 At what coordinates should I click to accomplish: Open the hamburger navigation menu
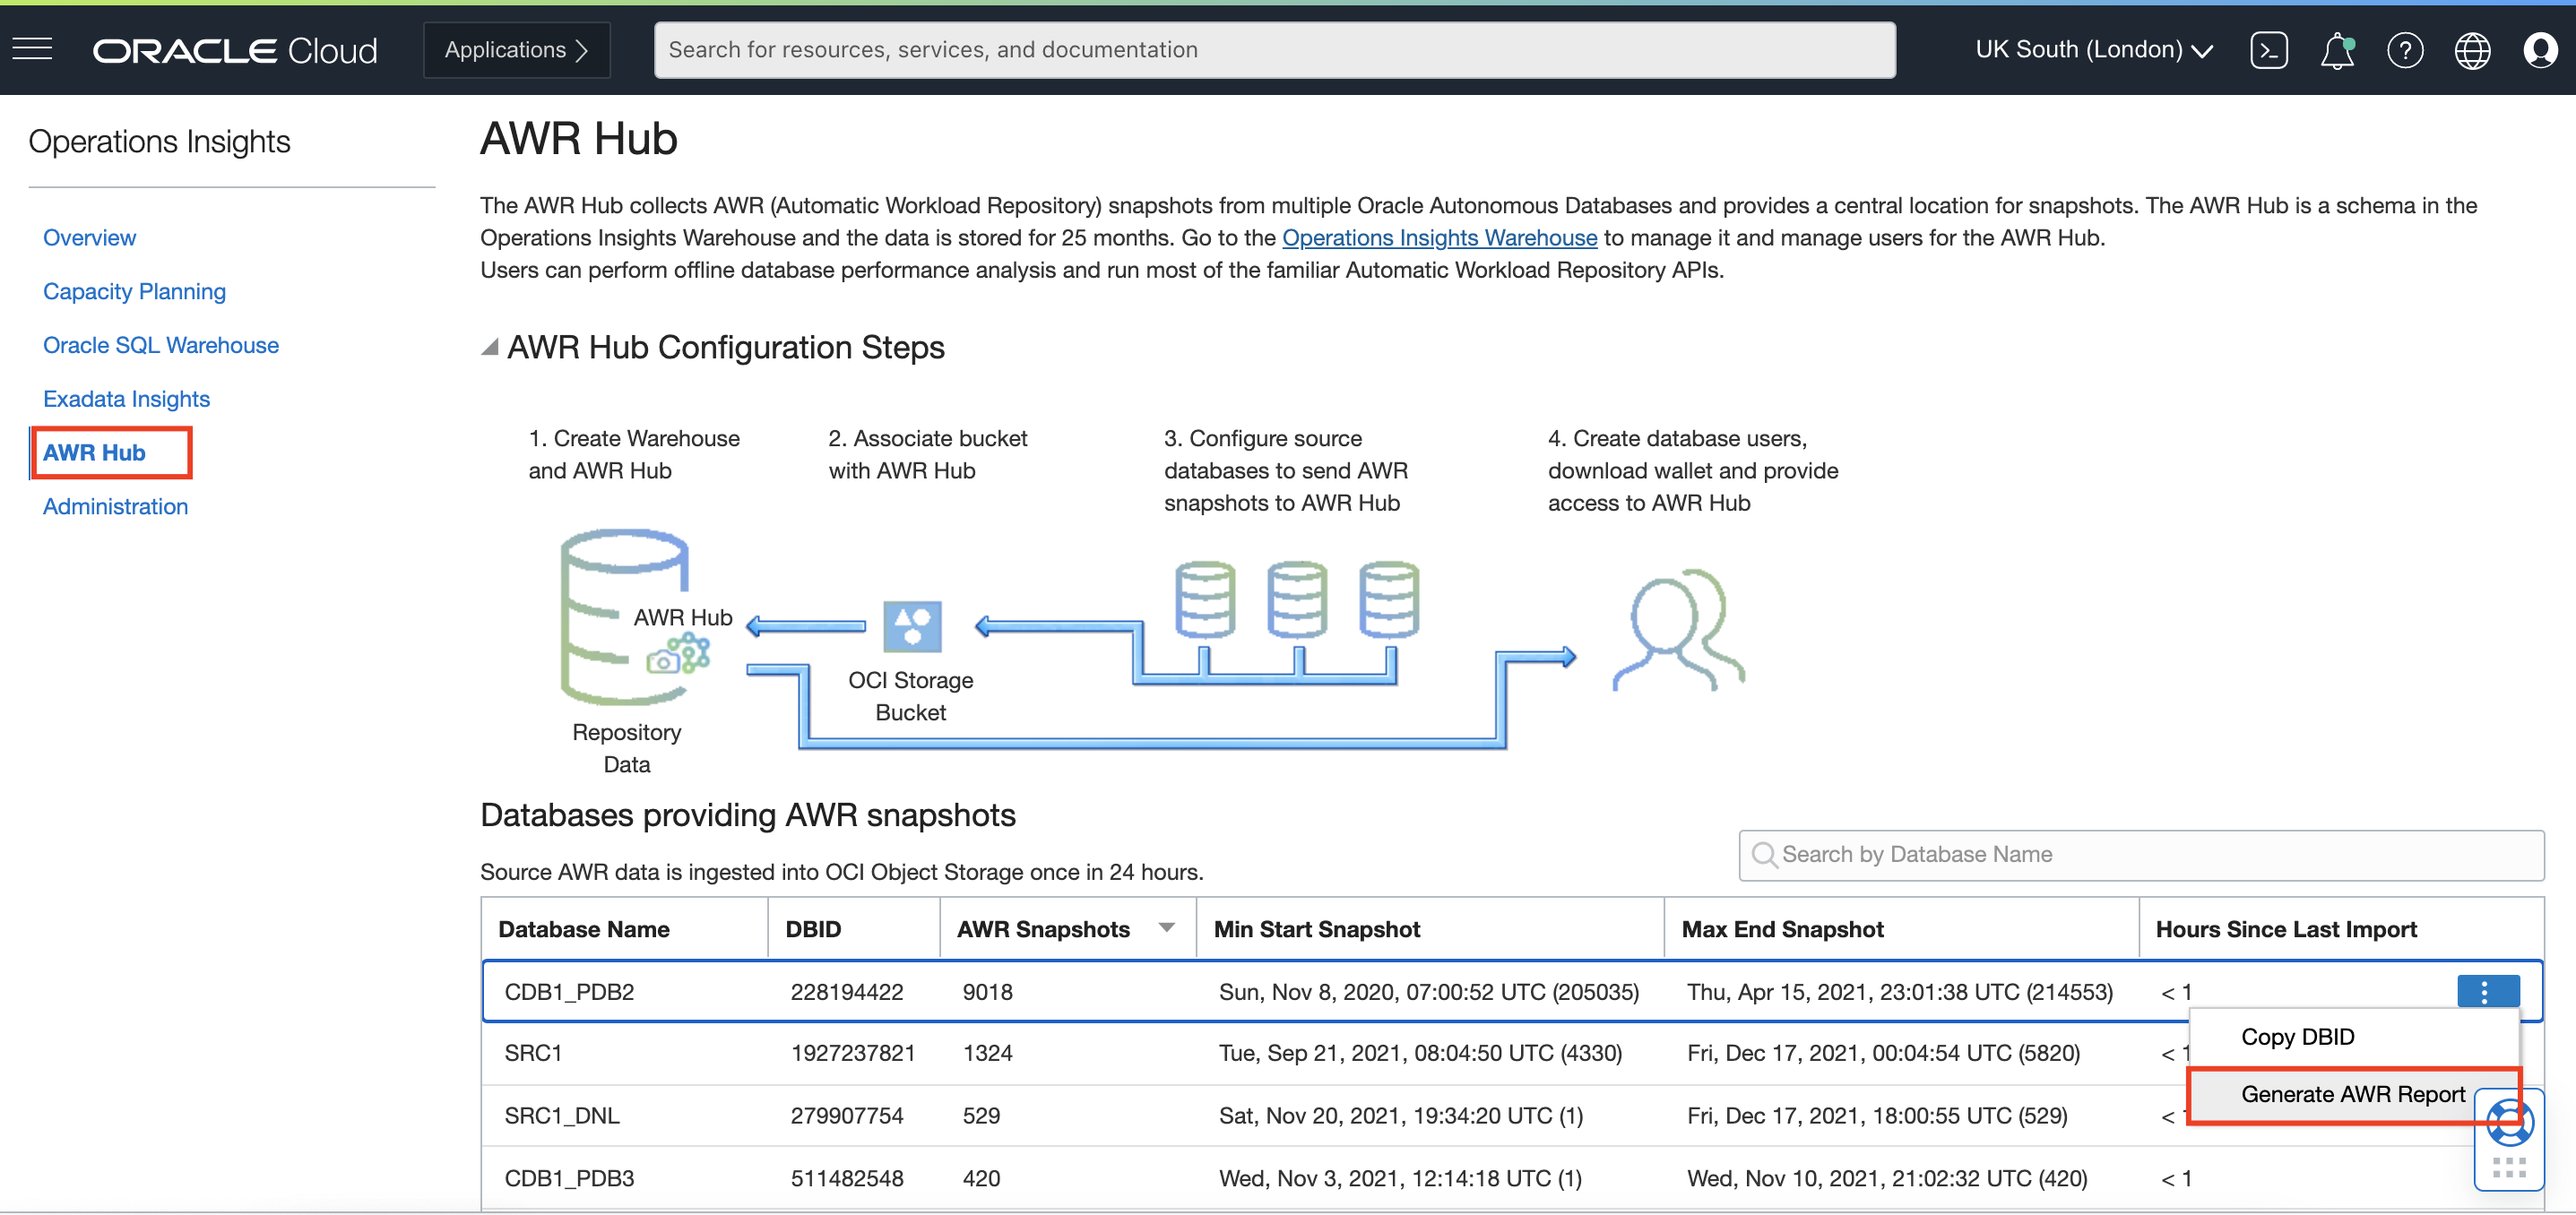pyautogui.click(x=32, y=49)
